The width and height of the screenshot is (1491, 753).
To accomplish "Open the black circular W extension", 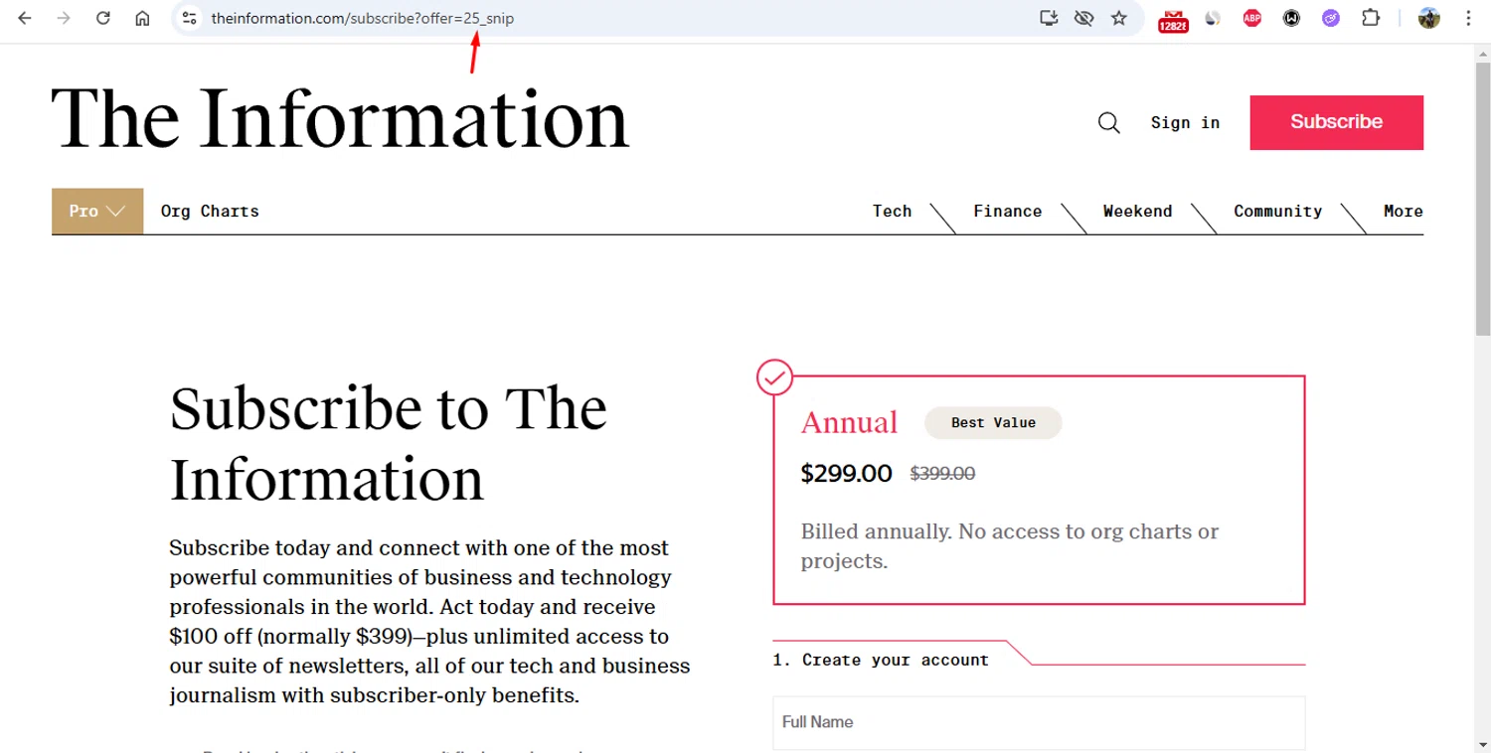I will (1291, 18).
